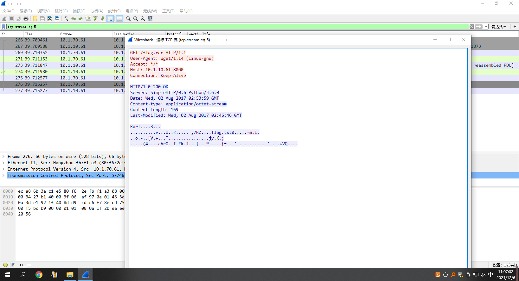Click the Save capture file icon
Image resolution: width=519 pixels, height=281 pixels.
(42, 19)
